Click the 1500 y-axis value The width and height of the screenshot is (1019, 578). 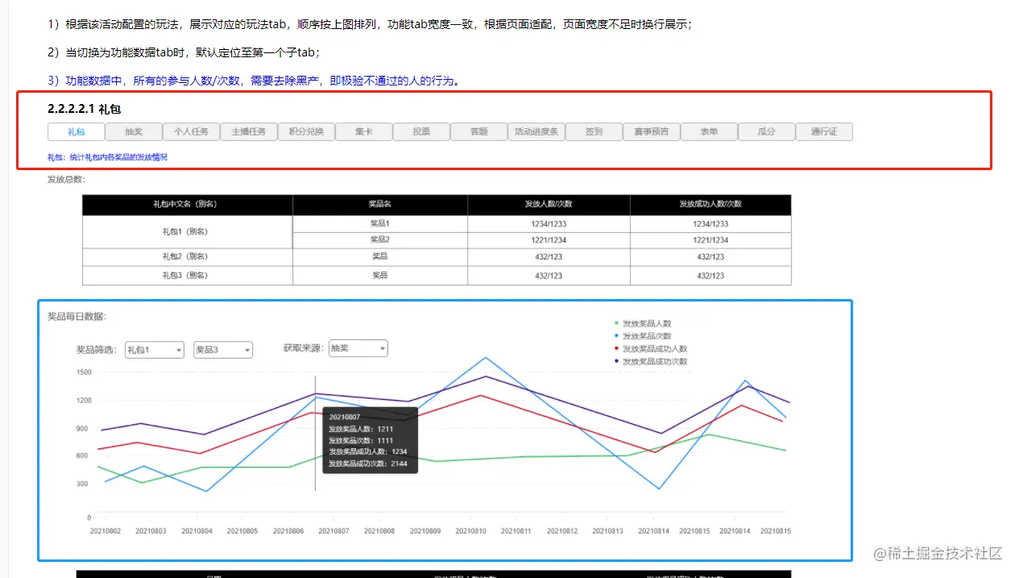click(84, 372)
